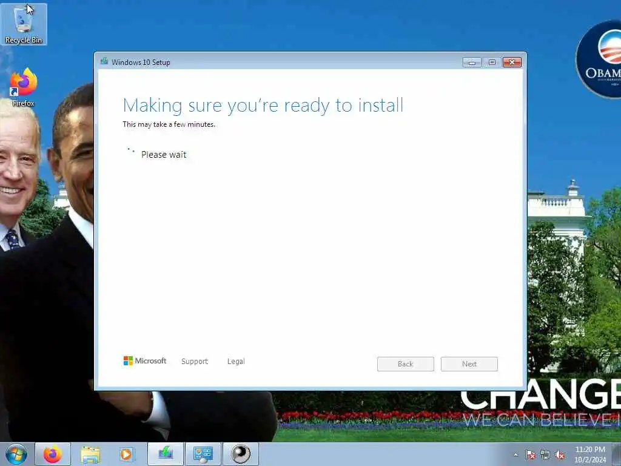Click the muted volume speaker icon
This screenshot has width=621, height=466.
(x=560, y=455)
